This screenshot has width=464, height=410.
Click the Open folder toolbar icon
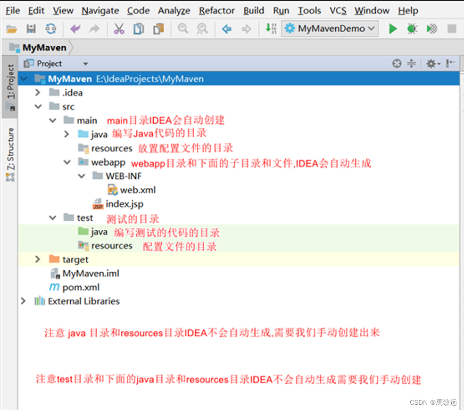(x=11, y=29)
